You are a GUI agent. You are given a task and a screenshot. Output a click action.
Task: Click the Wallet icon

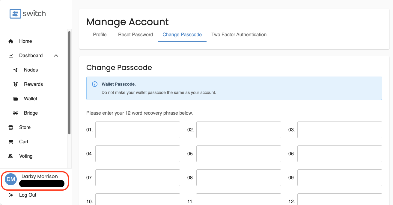coord(16,99)
